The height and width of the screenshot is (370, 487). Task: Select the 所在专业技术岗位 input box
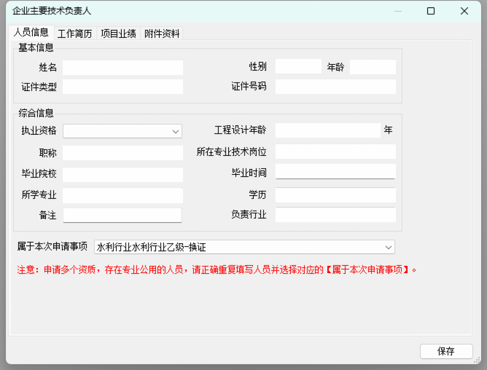[x=335, y=152]
